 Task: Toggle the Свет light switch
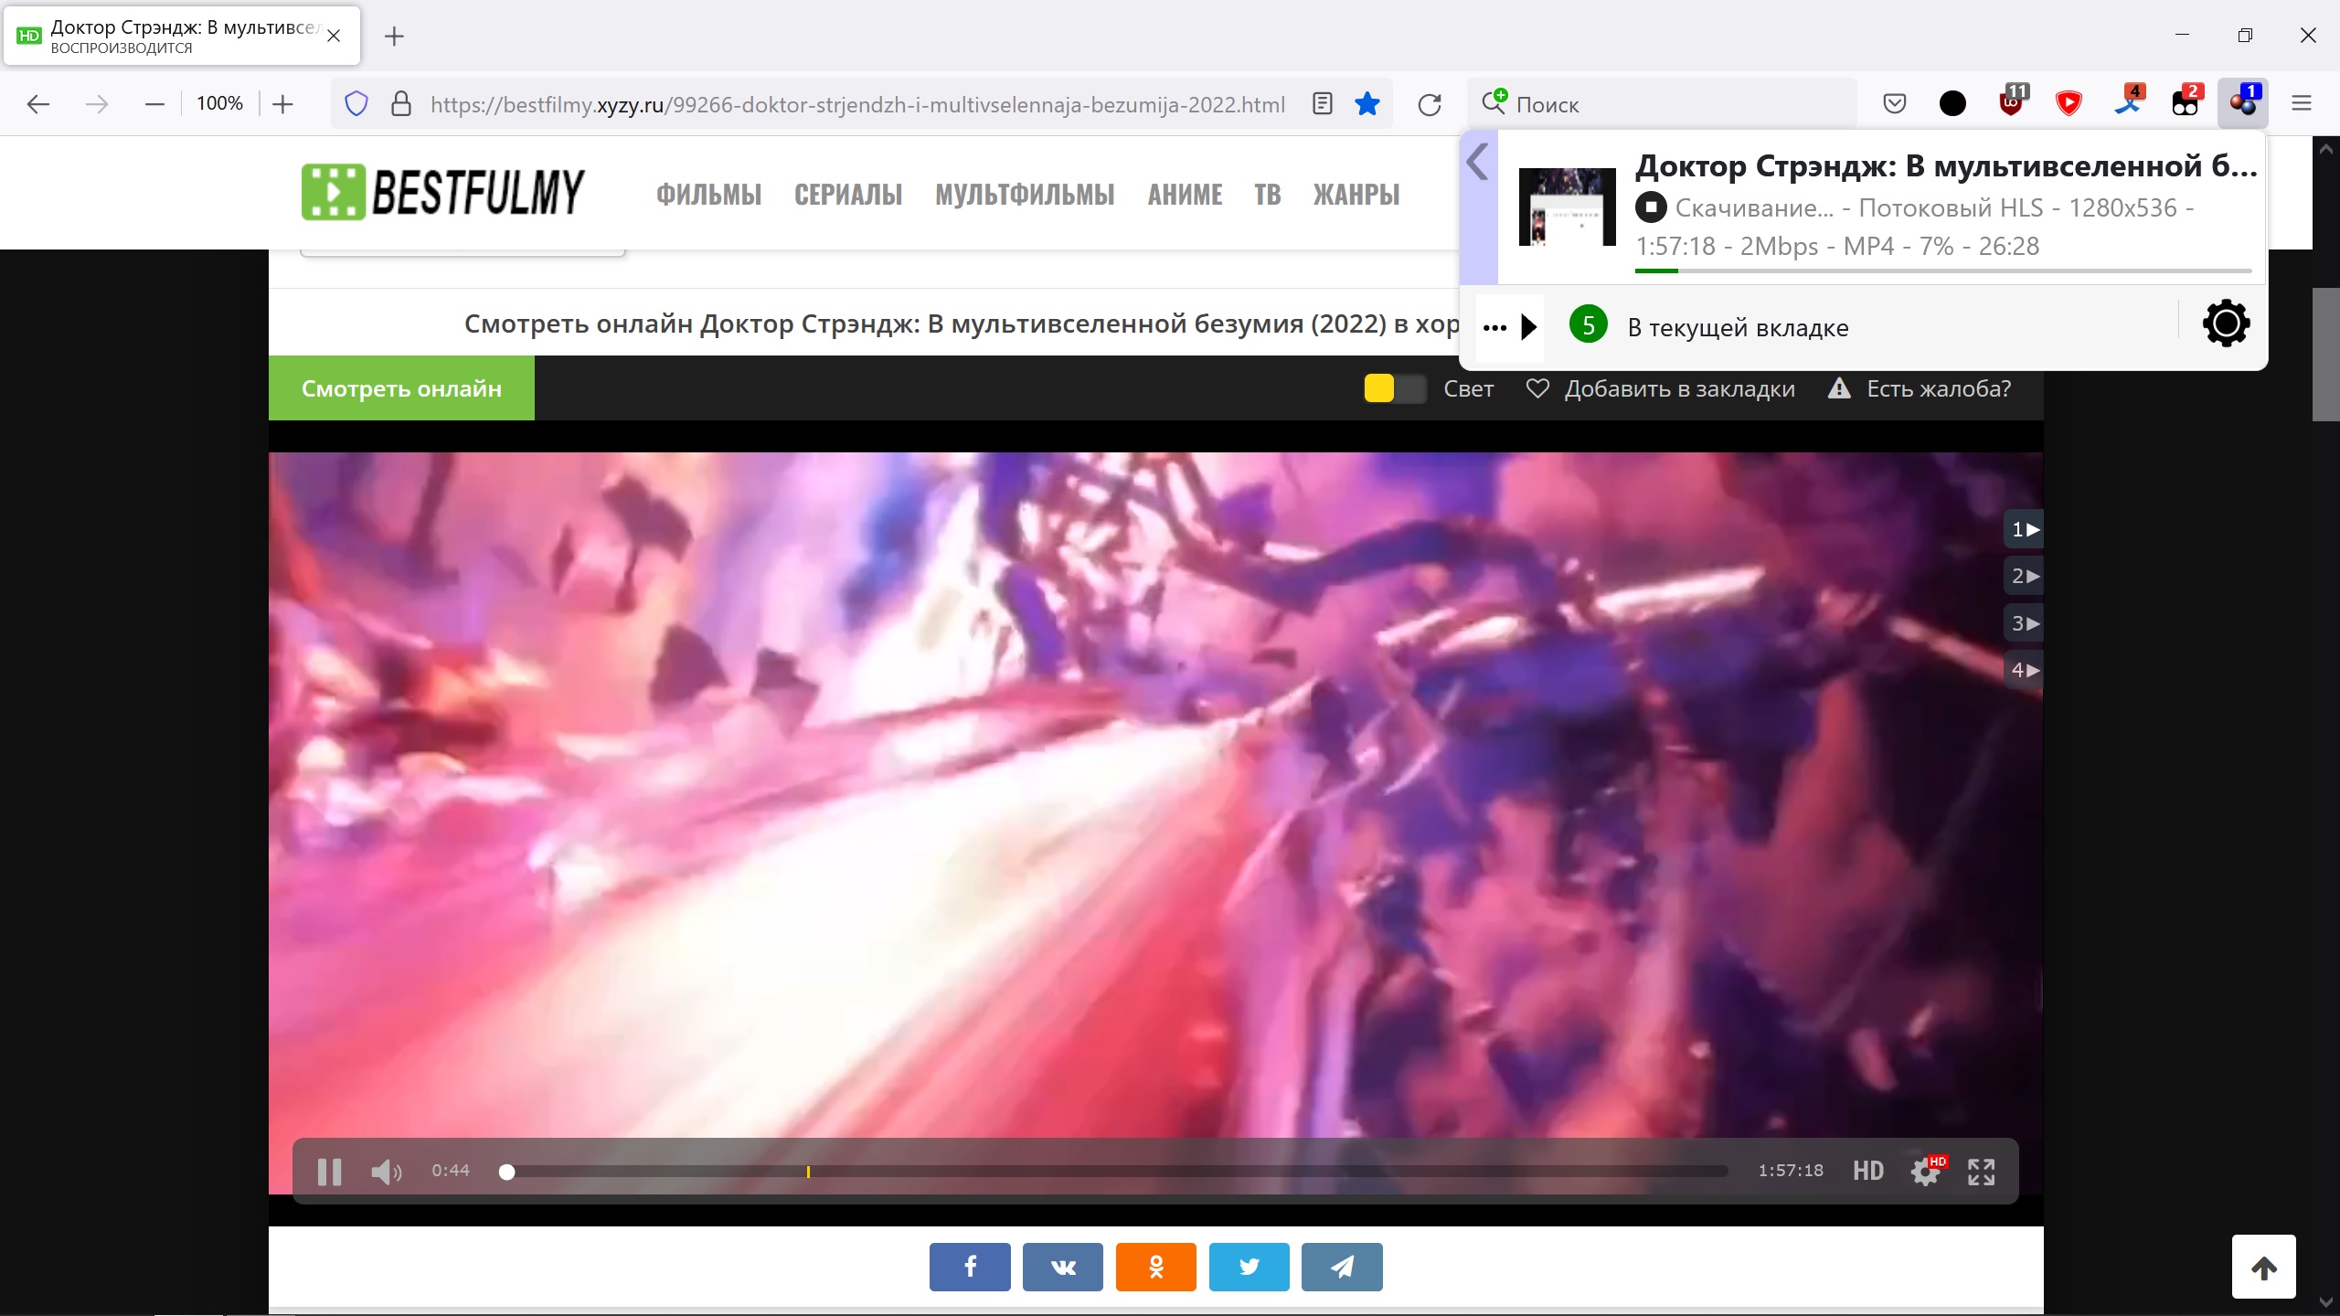1394,388
